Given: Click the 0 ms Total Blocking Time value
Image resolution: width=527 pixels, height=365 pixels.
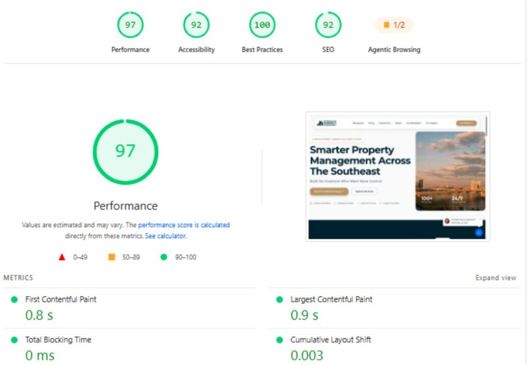Looking at the screenshot, I should coord(40,356).
